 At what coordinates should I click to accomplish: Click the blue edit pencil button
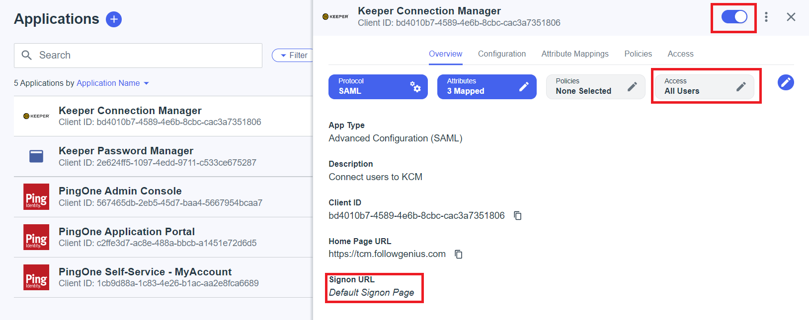click(x=785, y=82)
